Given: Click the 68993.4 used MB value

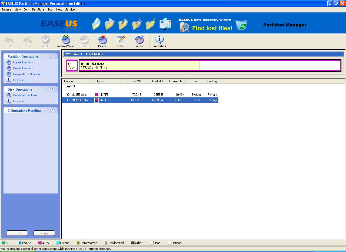Looking at the screenshot, I should [x=158, y=100].
